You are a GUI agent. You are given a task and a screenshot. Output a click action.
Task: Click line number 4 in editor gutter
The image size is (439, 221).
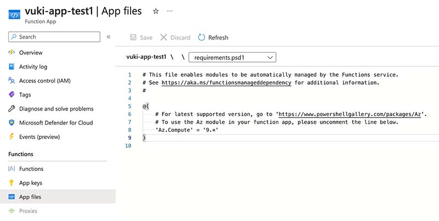coord(130,98)
